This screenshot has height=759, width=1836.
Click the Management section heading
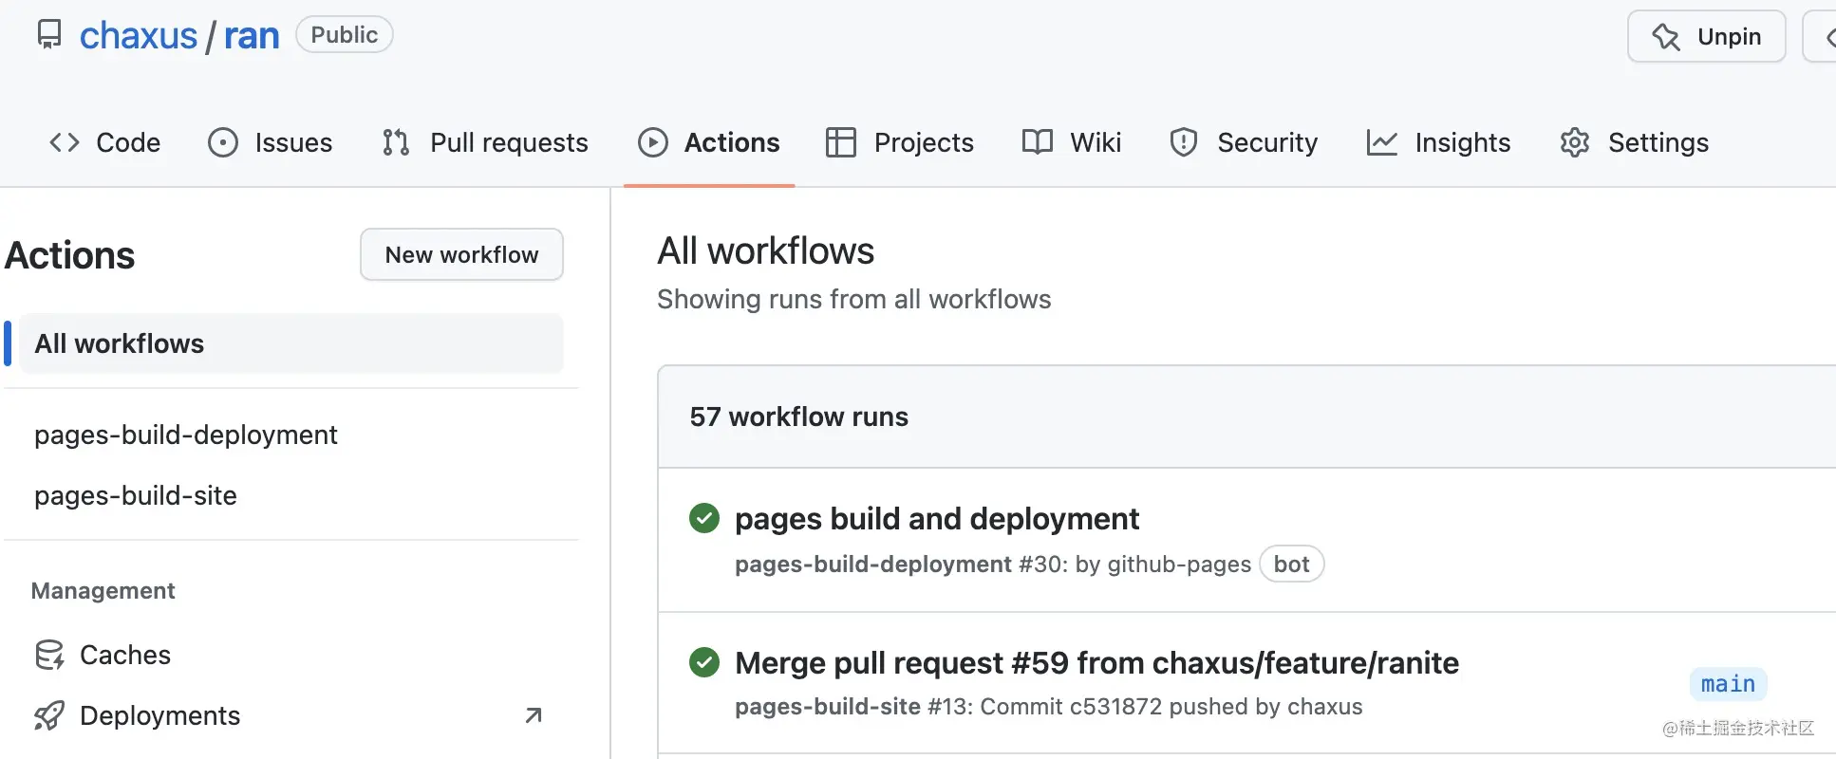103,591
